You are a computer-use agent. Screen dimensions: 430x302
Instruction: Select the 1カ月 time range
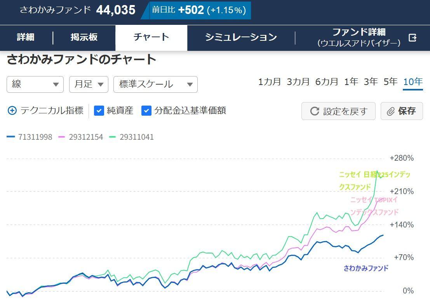(269, 82)
